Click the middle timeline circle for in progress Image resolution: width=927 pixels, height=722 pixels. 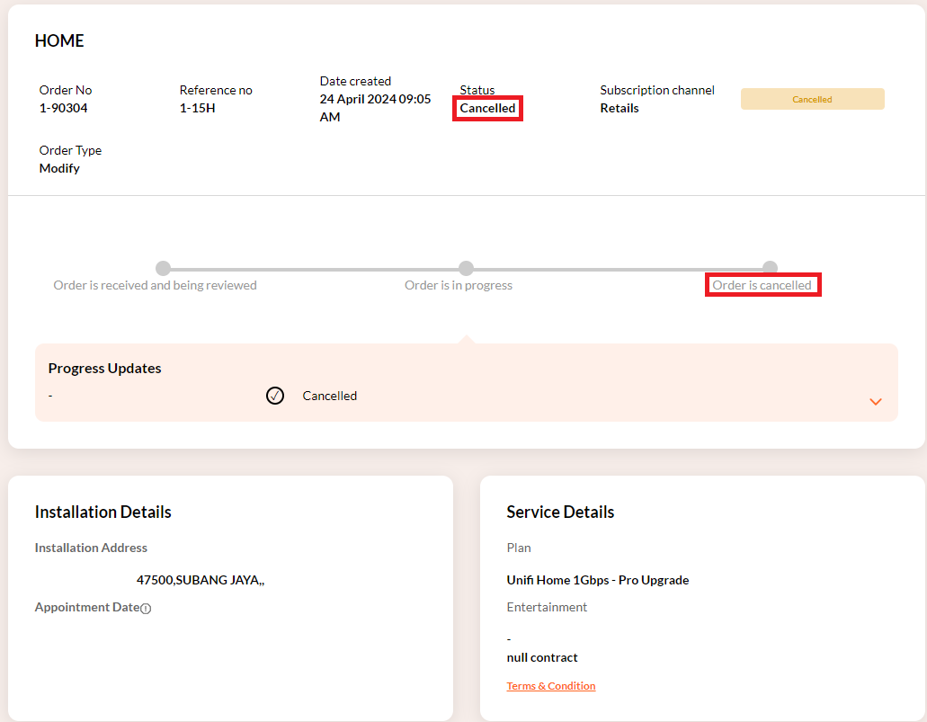(x=466, y=268)
